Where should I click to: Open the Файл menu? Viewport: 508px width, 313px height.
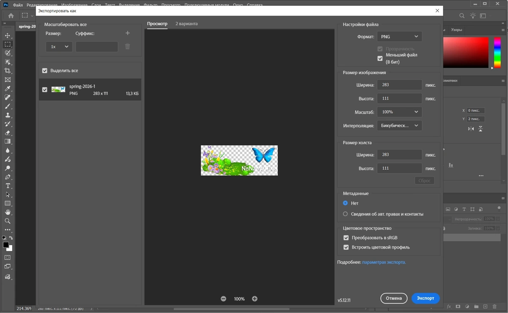18,5
